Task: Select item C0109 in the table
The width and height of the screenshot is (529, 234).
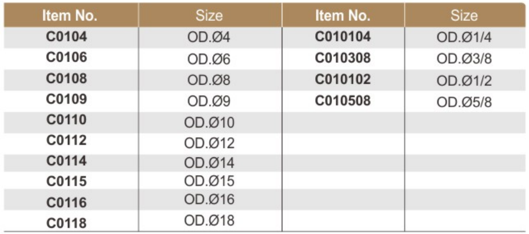Action: click(x=67, y=99)
